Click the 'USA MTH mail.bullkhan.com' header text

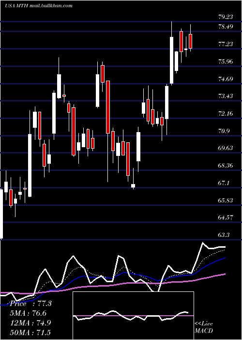(x=39, y=6)
